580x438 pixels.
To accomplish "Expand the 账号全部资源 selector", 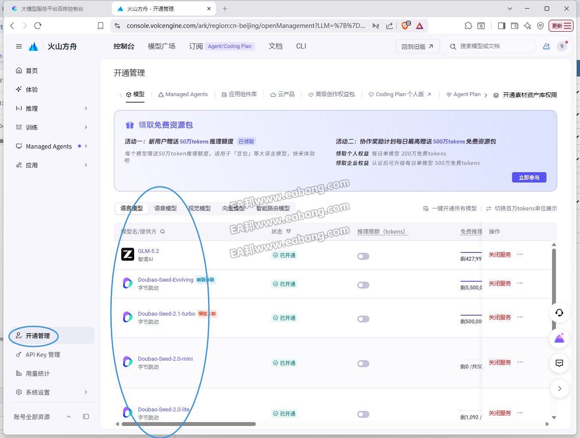I will (42, 417).
